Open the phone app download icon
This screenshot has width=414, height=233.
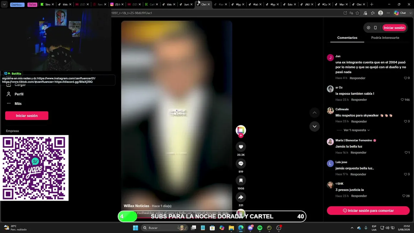(375, 28)
